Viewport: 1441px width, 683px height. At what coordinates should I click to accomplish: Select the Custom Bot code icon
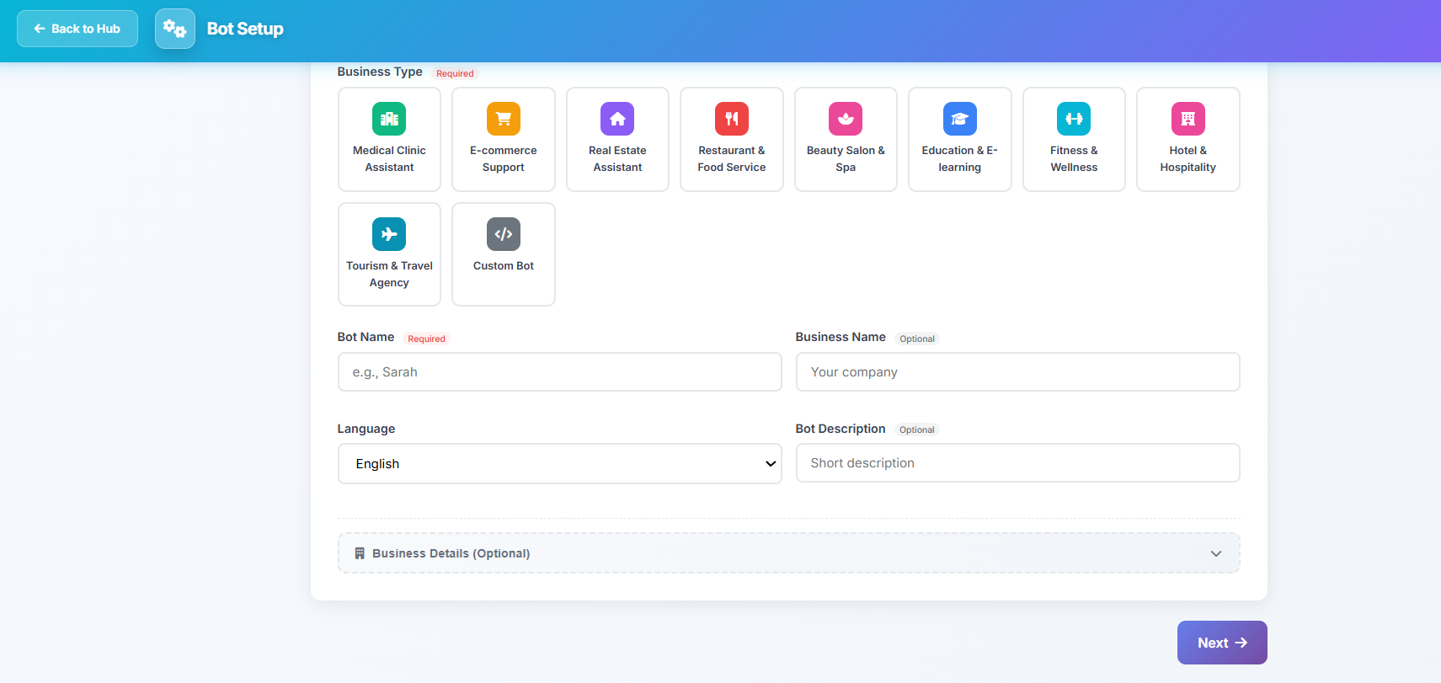click(x=504, y=234)
